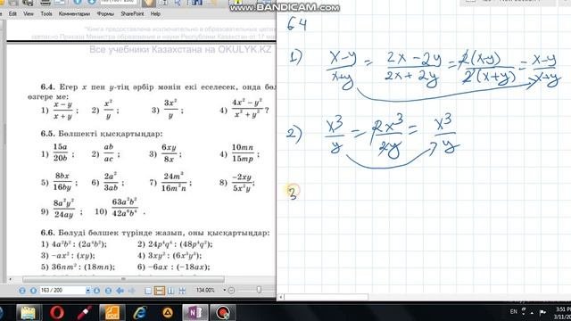Click OneNote horizontal scrollbar
This screenshot has height=321, width=571.
[x=326, y=297]
